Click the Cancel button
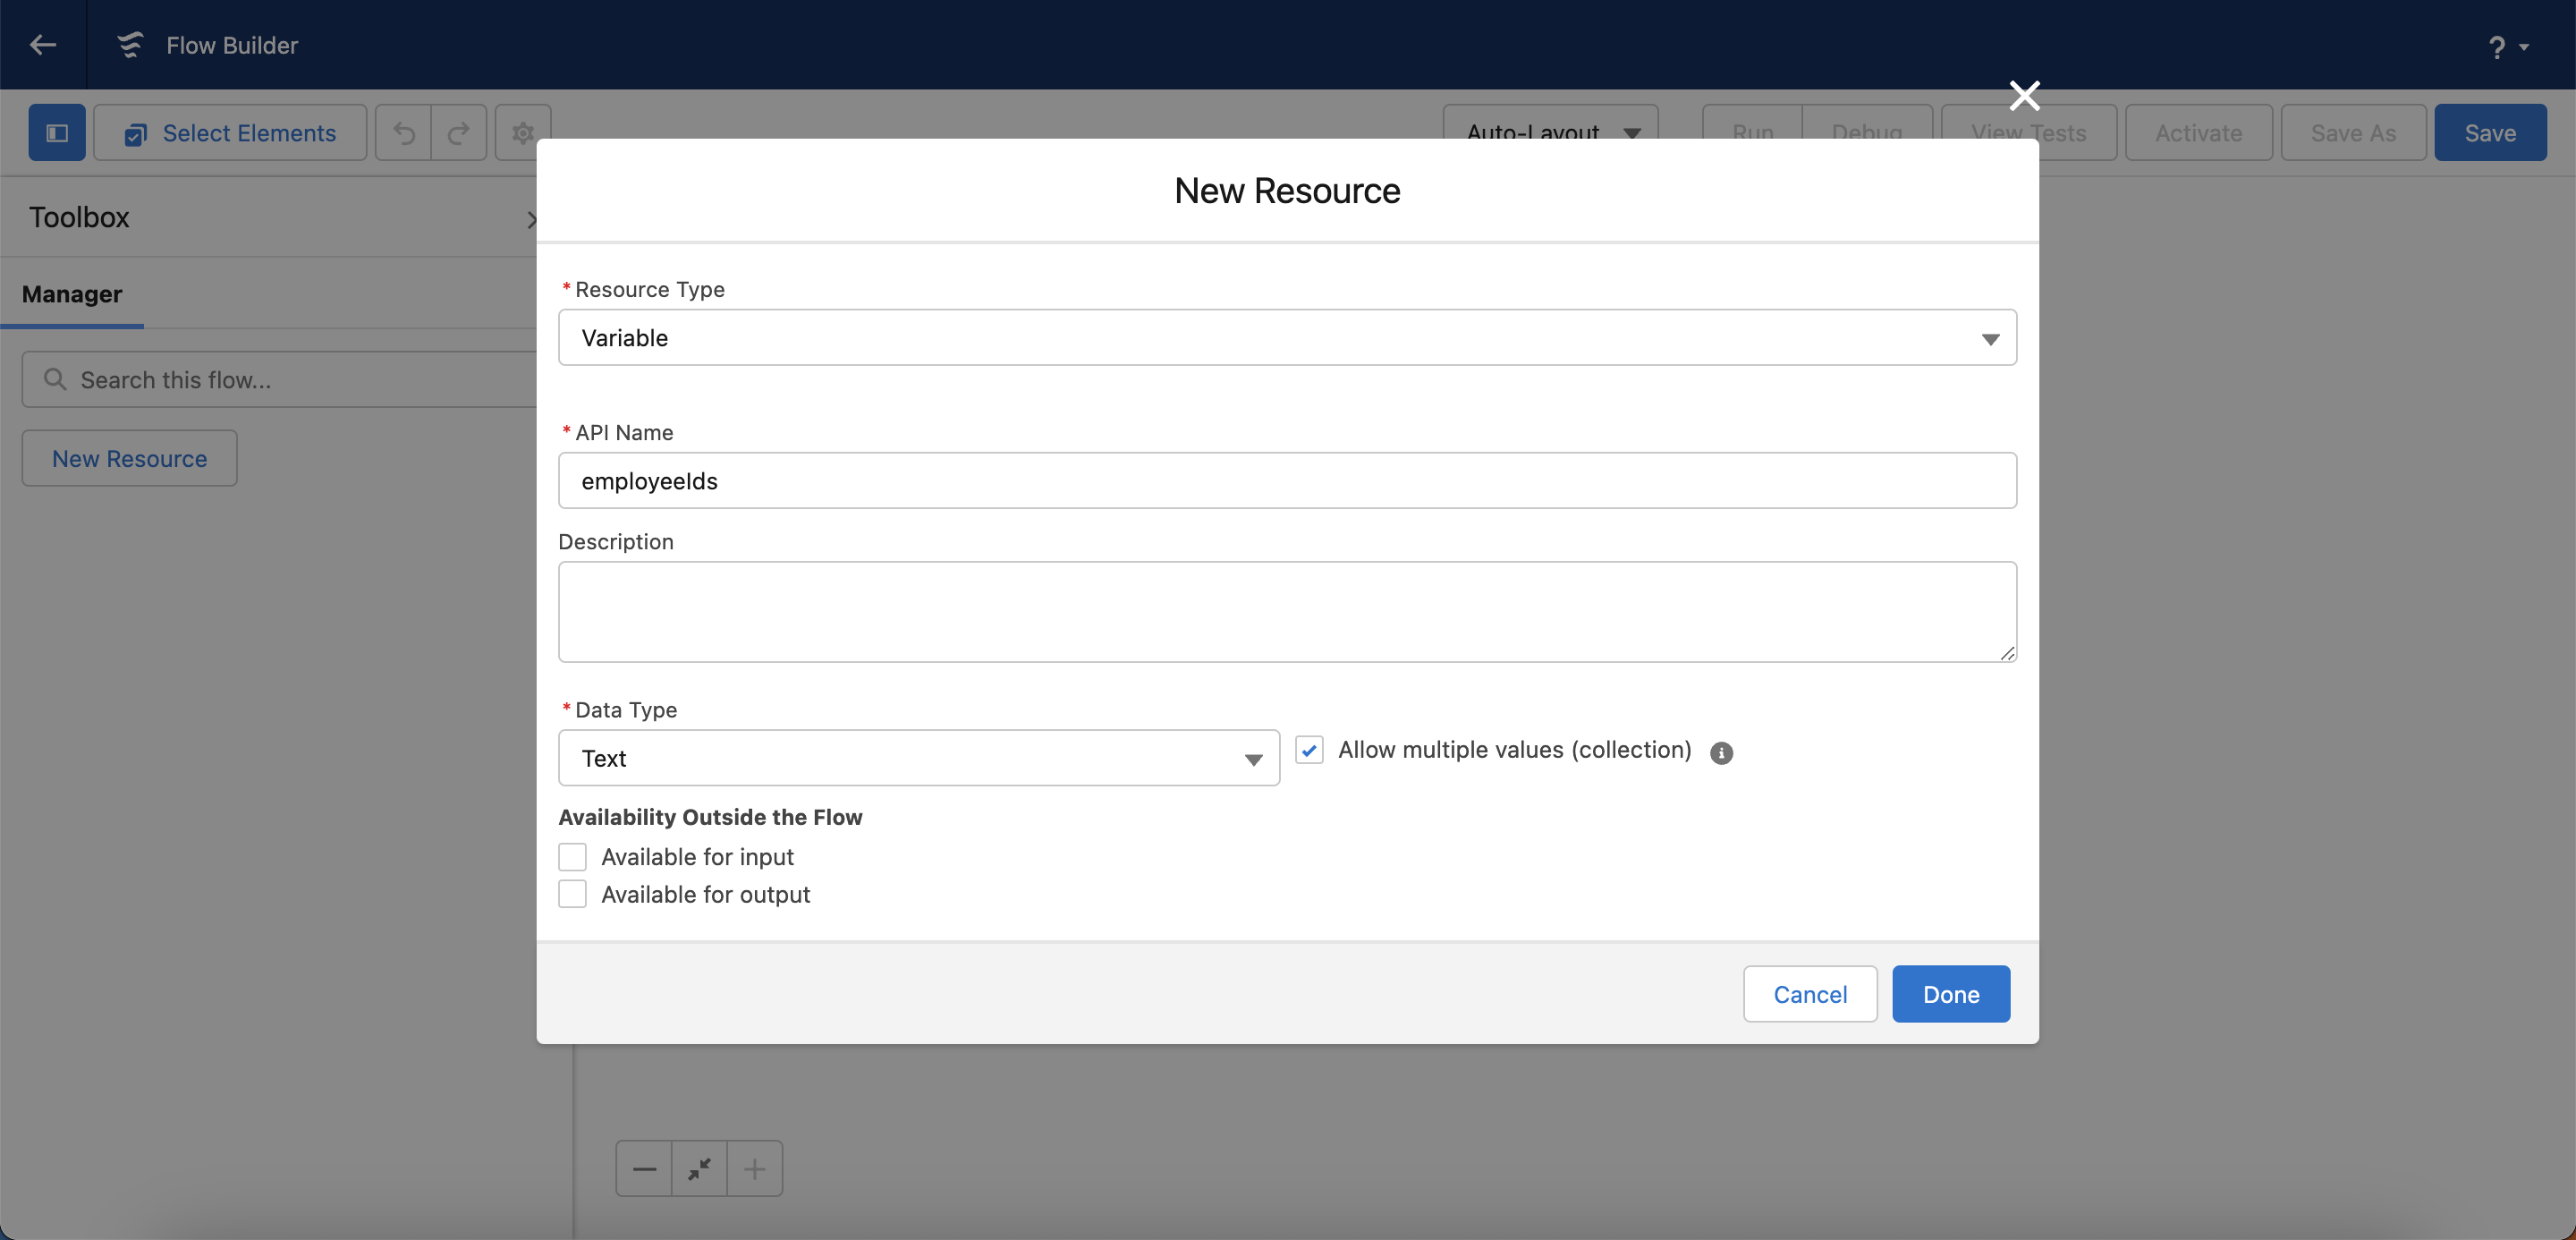2576x1240 pixels. 1809,994
